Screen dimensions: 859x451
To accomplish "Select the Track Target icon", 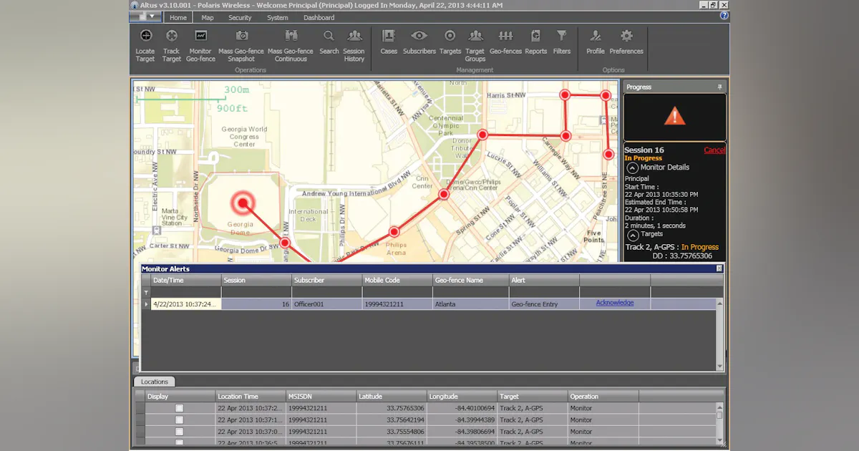I will (172, 36).
